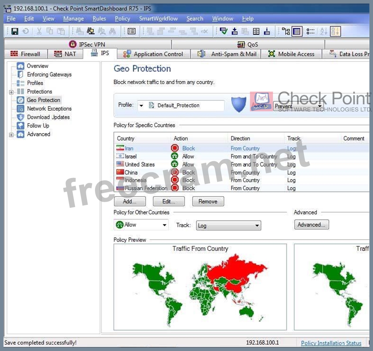The width and height of the screenshot is (373, 351).
Task: Click the table view toolbar icon
Action: (x=297, y=31)
